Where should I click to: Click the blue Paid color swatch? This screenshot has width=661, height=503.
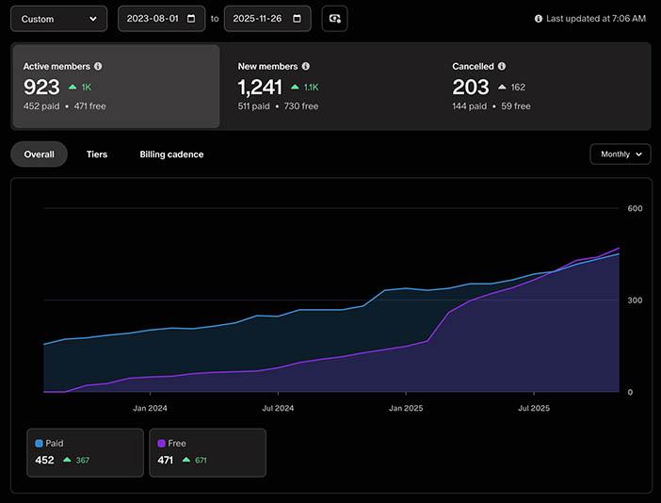click(39, 443)
